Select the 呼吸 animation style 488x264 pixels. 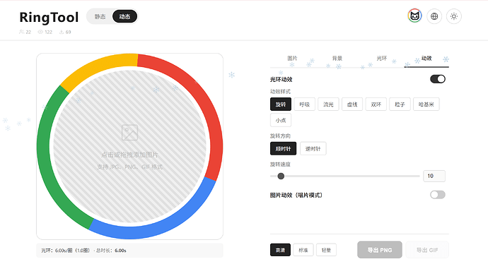[x=304, y=104]
